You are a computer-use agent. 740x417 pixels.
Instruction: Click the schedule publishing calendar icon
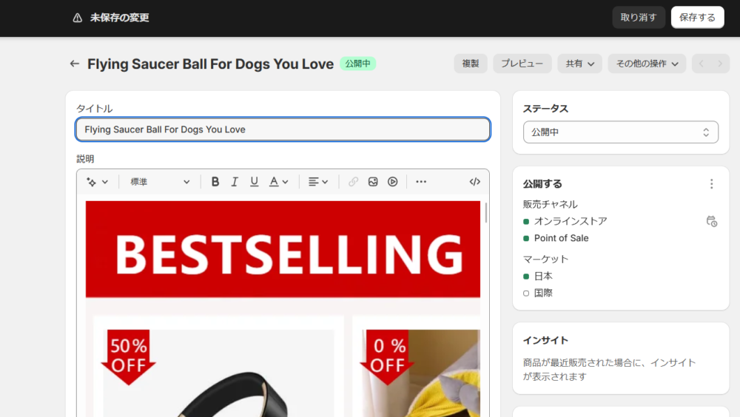coord(711,221)
